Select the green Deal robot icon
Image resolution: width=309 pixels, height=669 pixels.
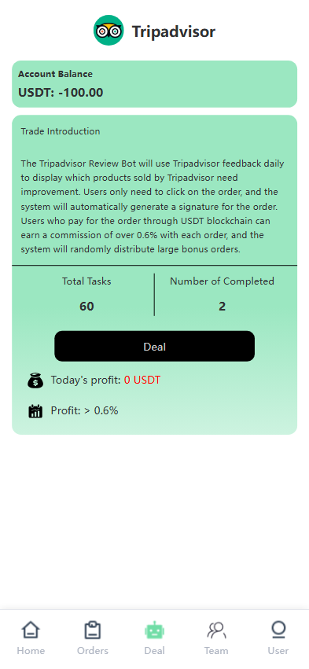tap(154, 630)
